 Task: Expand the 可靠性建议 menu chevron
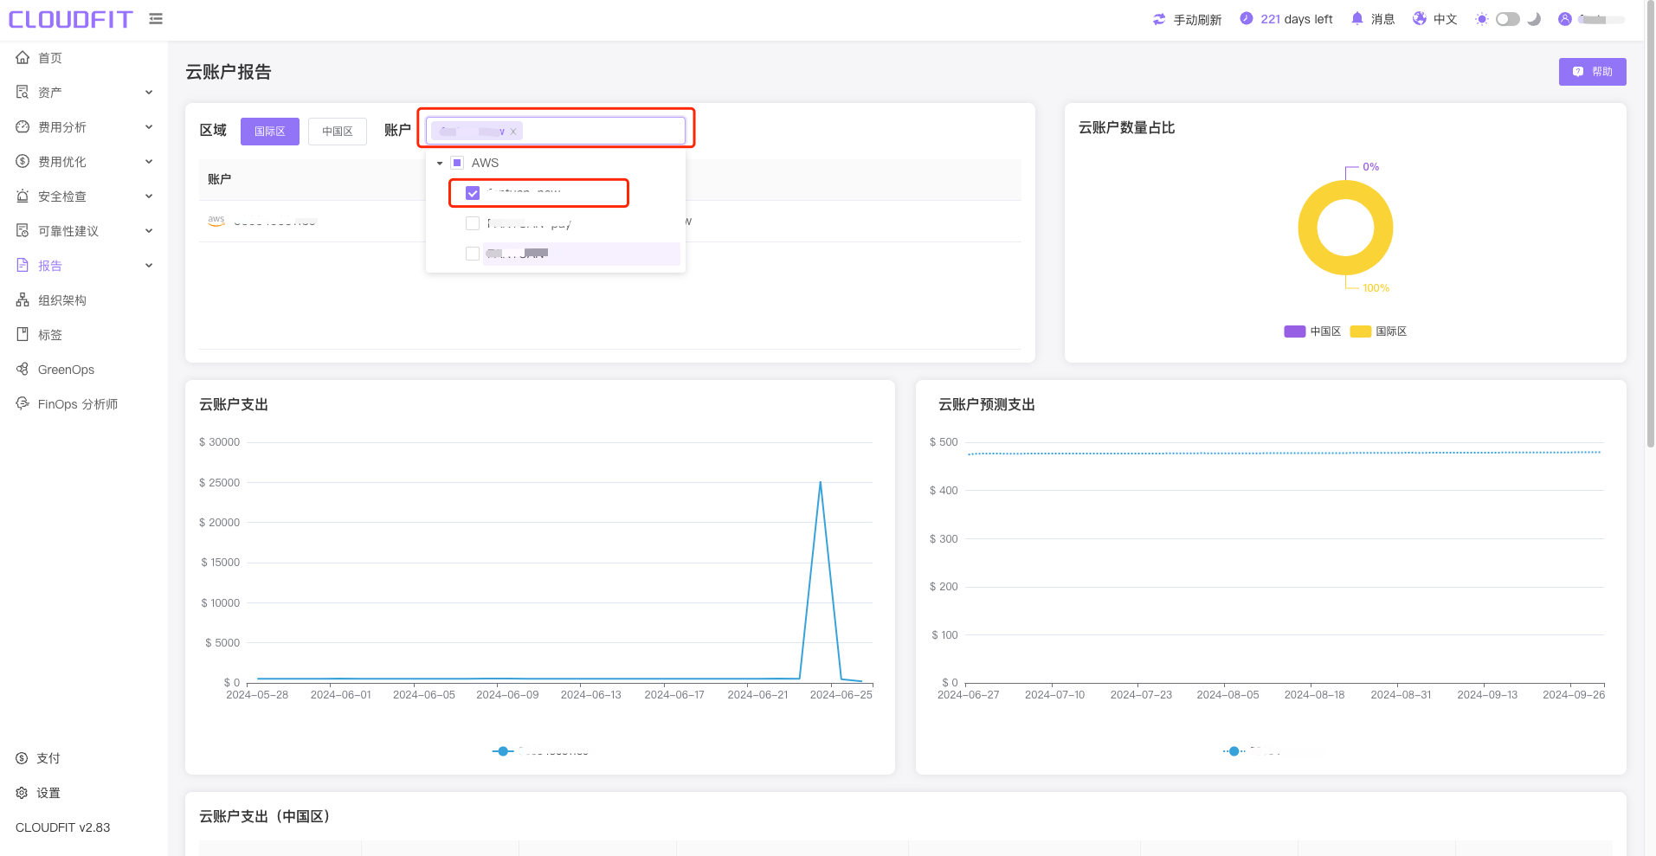(x=149, y=231)
